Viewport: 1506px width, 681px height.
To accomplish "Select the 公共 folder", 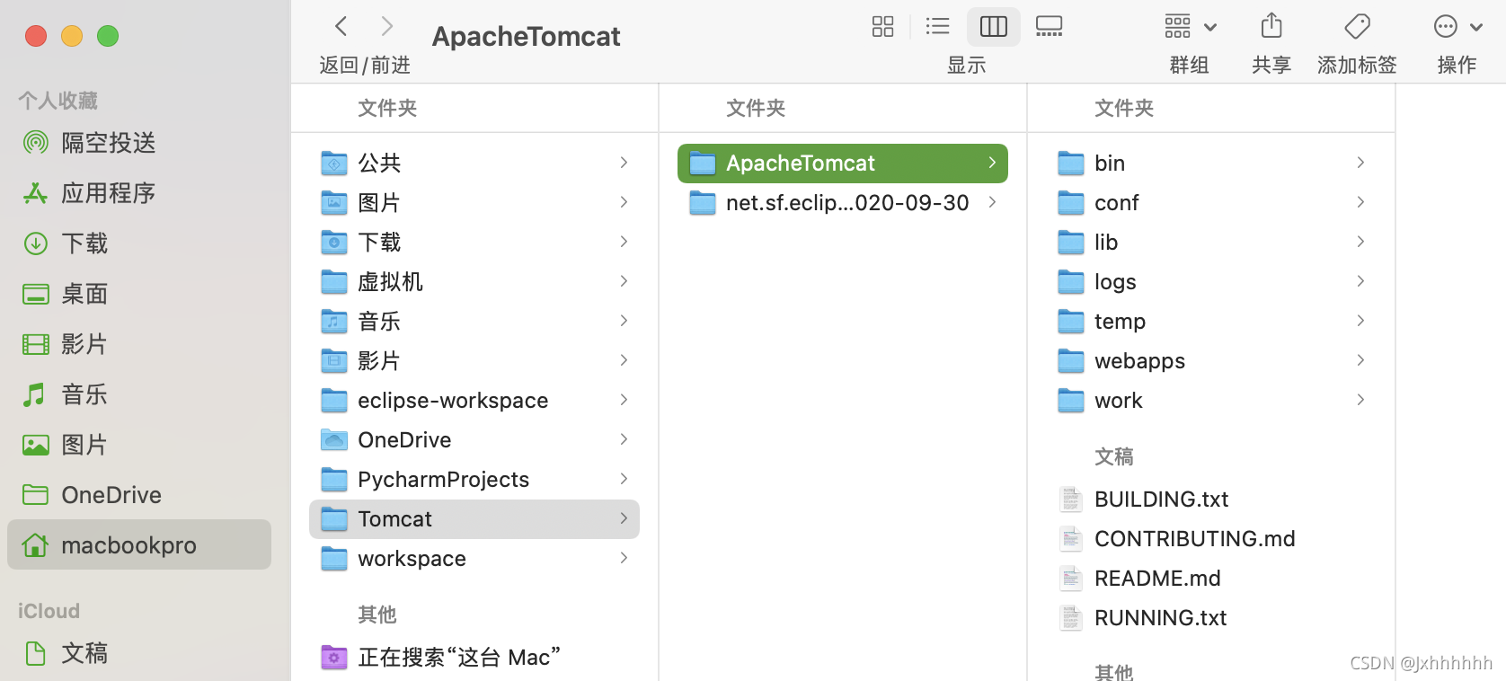I will 474,163.
